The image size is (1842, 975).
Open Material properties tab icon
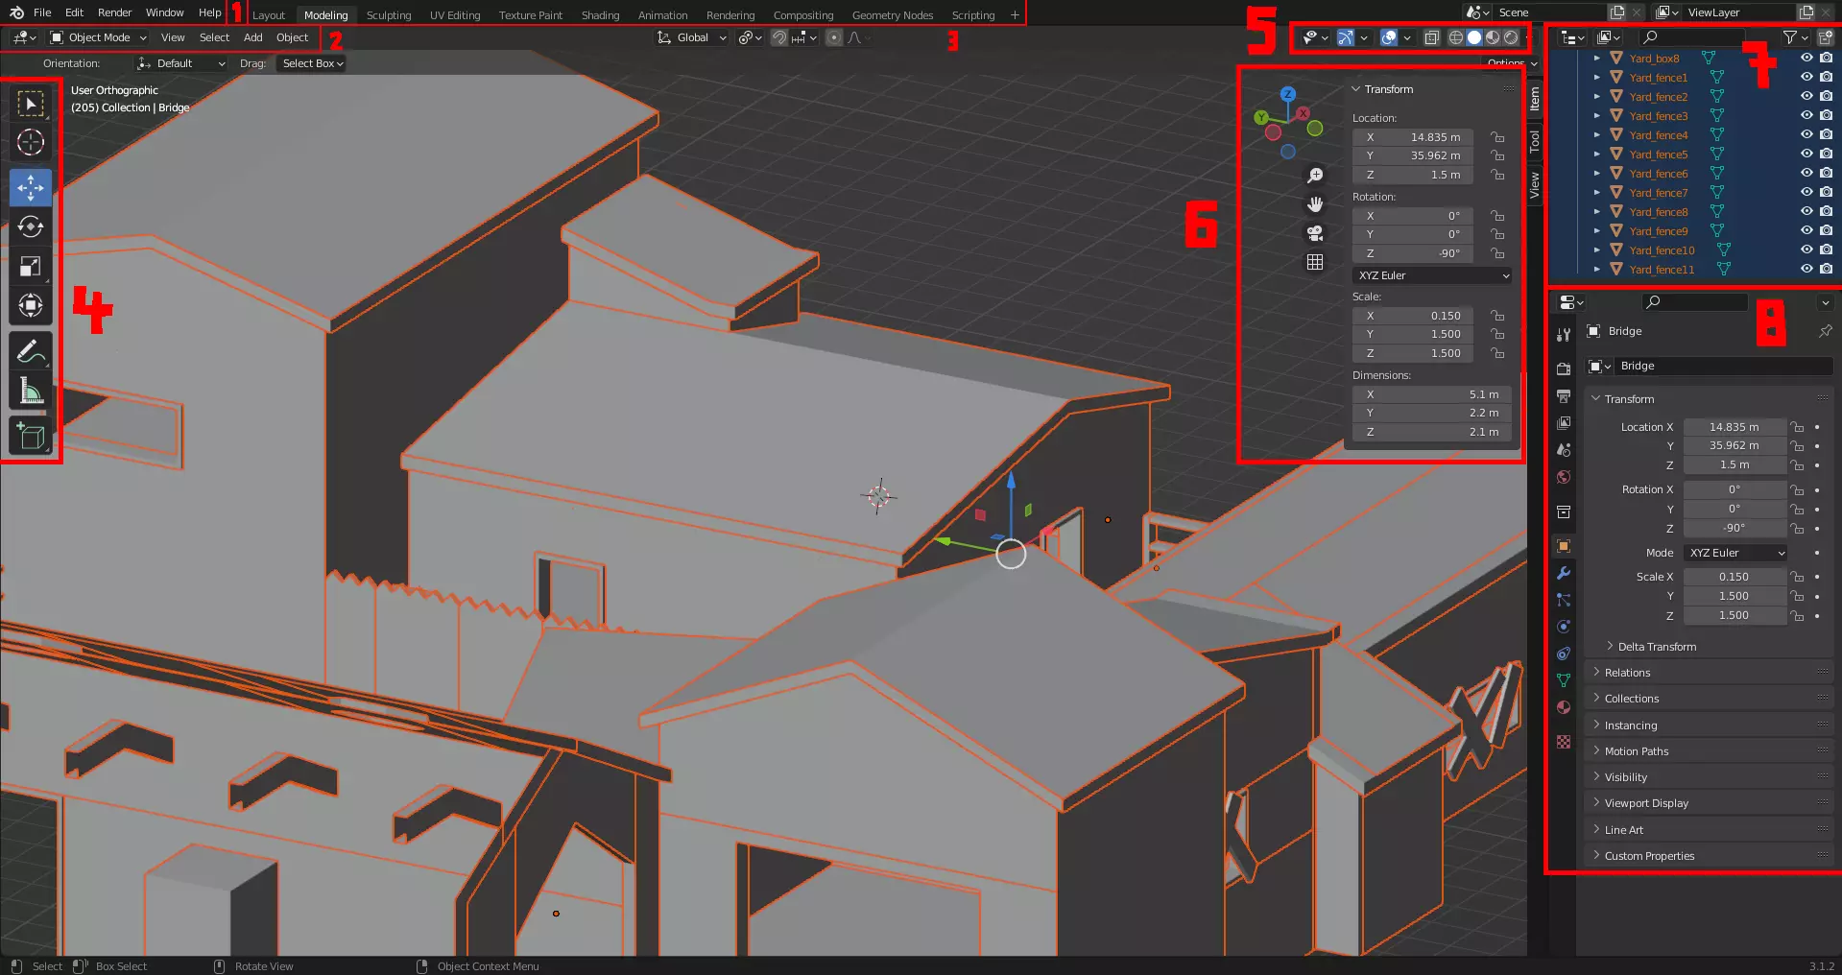point(1564,707)
